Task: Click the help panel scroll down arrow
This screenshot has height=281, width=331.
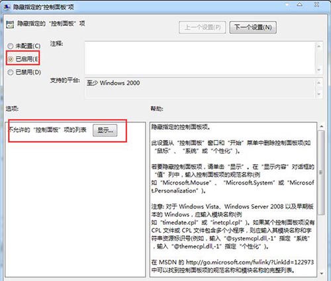Action: [321, 274]
